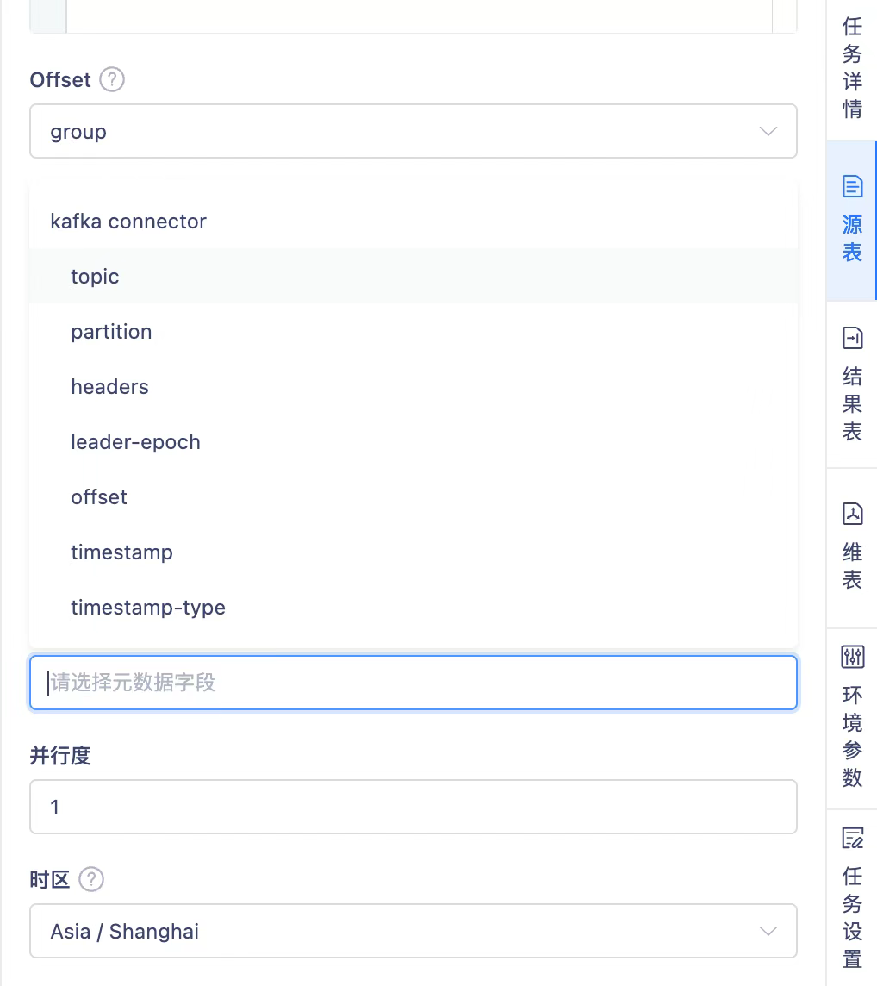Open the 任务详情 side tab

(852, 69)
